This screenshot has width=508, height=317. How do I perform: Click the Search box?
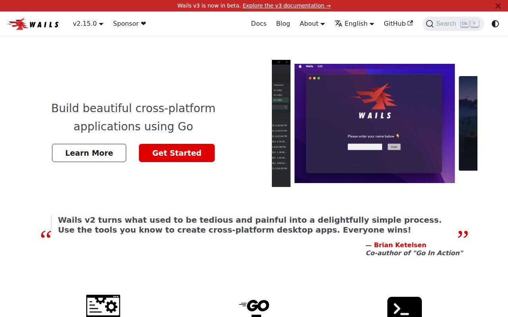[453, 24]
